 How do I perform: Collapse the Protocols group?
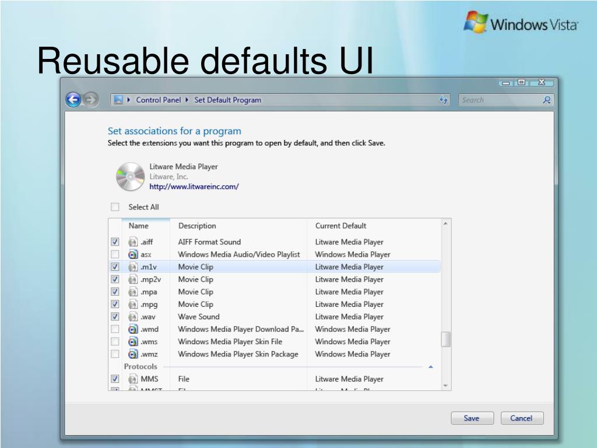pyautogui.click(x=431, y=367)
